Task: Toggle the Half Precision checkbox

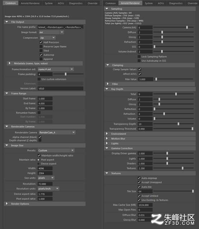Action: pyautogui.click(x=41, y=42)
